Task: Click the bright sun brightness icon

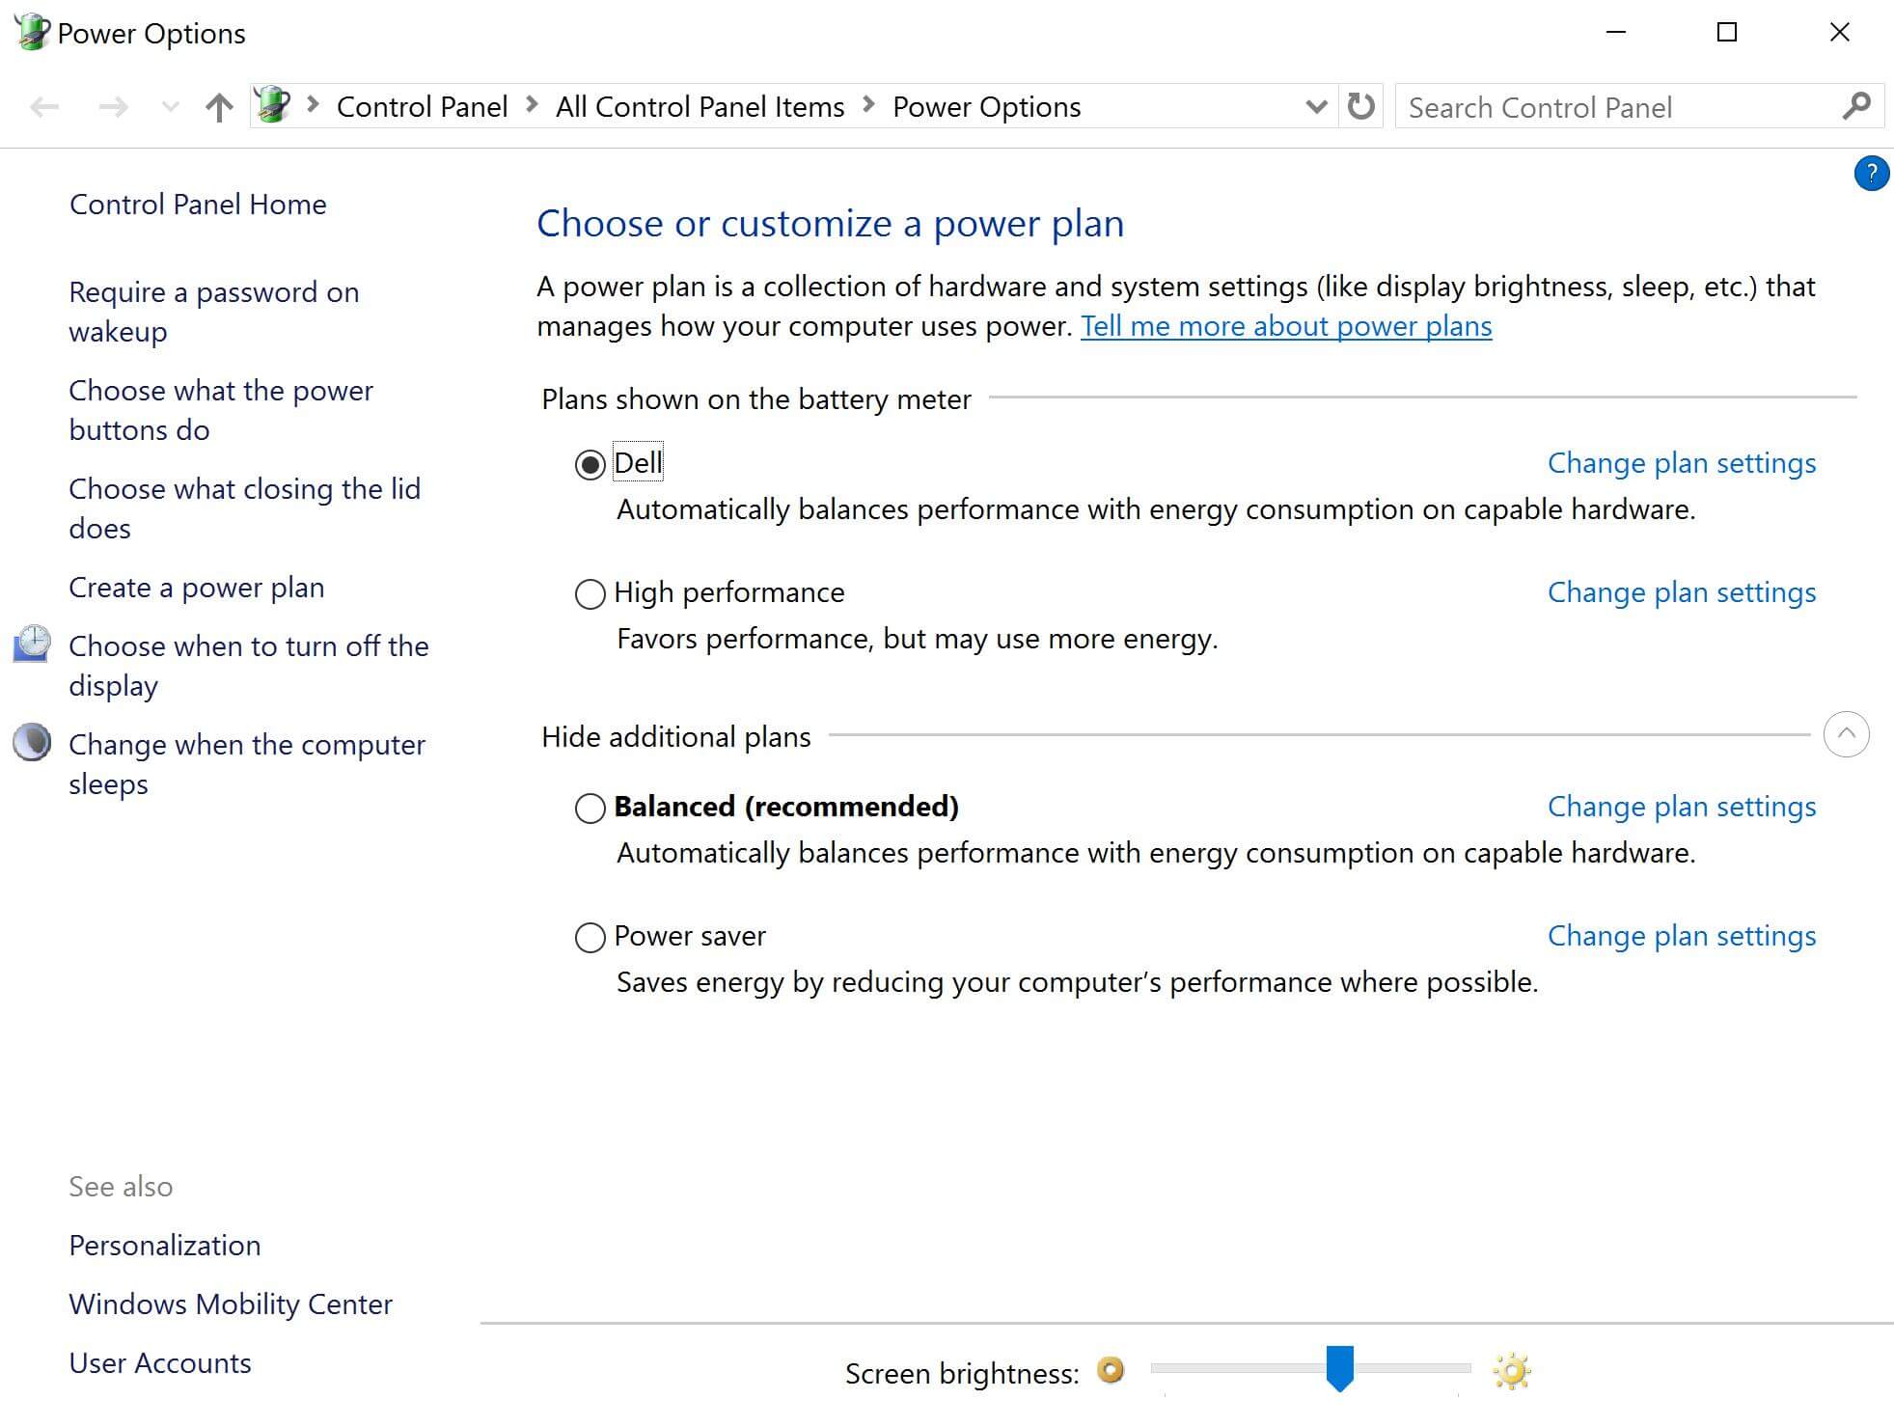Action: click(1511, 1371)
